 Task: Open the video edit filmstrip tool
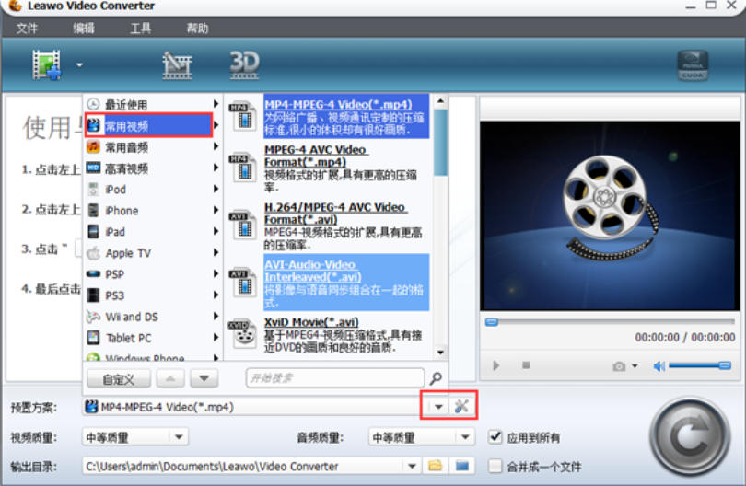(177, 64)
